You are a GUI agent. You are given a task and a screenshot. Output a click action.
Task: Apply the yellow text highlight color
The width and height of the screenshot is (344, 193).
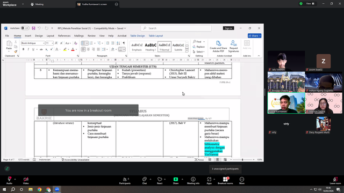pyautogui.click(x=65, y=49)
